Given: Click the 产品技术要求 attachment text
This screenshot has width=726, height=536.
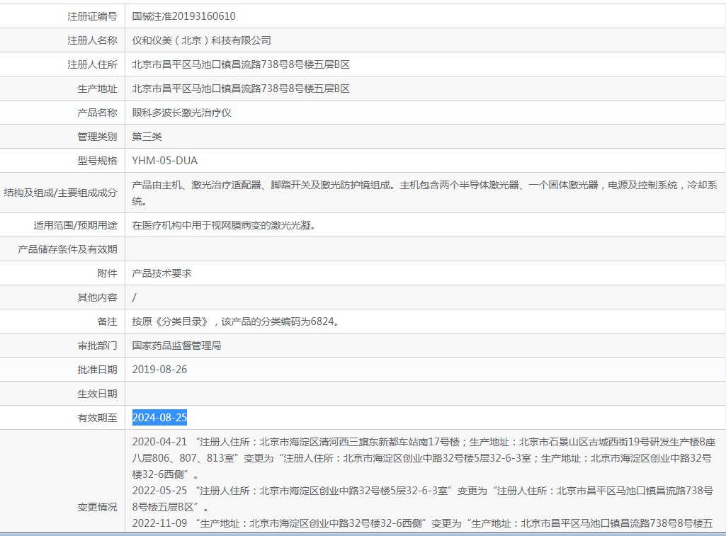Looking at the screenshot, I should tap(162, 273).
